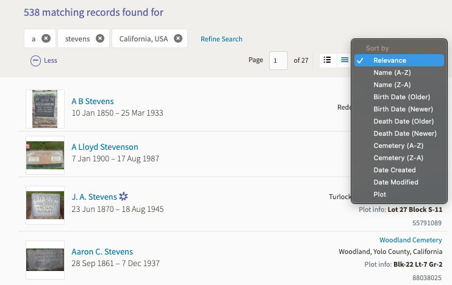Select Relevance sort option

pyautogui.click(x=399, y=60)
